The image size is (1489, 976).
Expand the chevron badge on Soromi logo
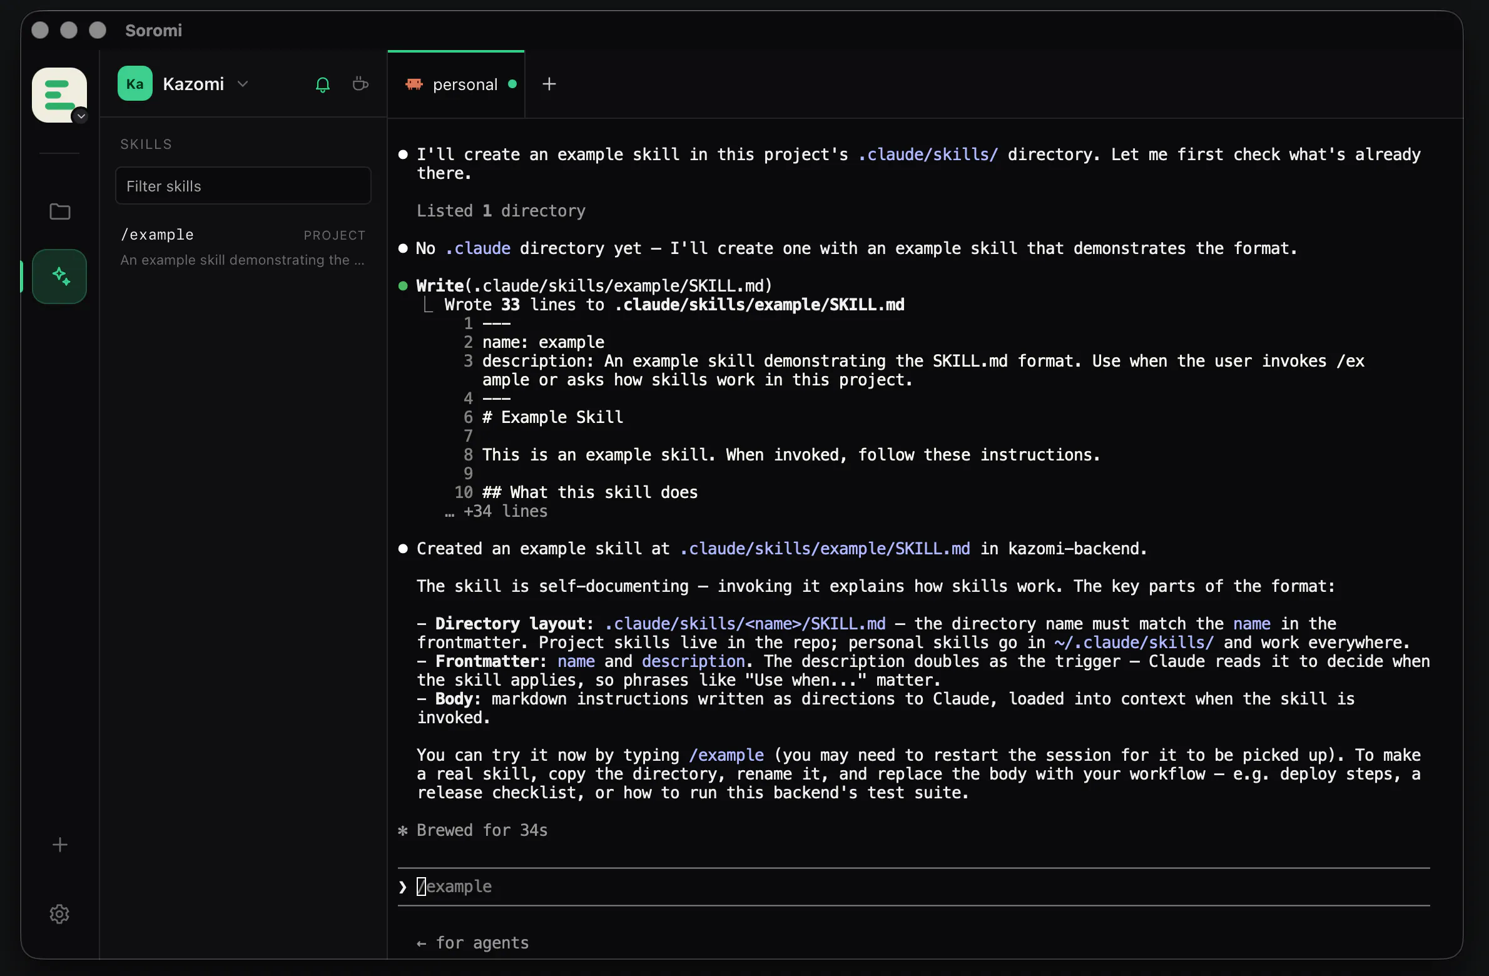[81, 116]
